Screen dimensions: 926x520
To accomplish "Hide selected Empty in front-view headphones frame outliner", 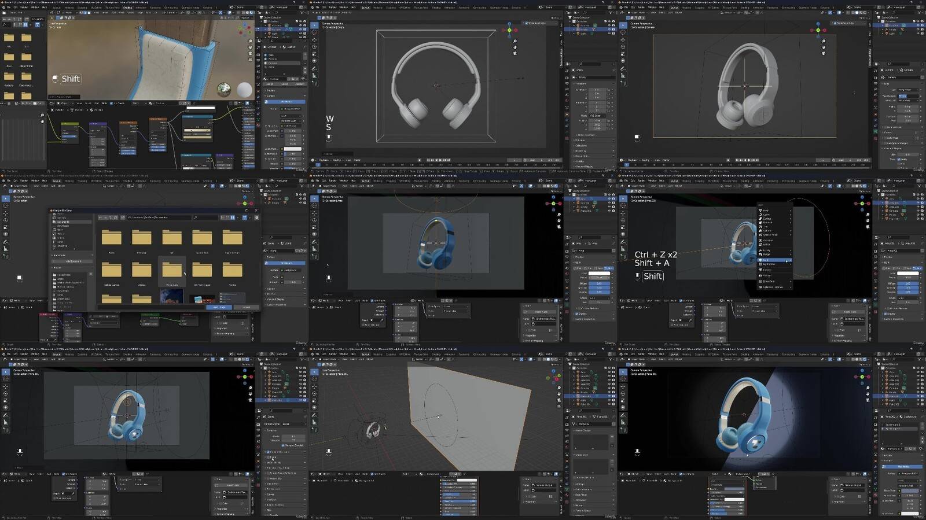I will coord(609,29).
